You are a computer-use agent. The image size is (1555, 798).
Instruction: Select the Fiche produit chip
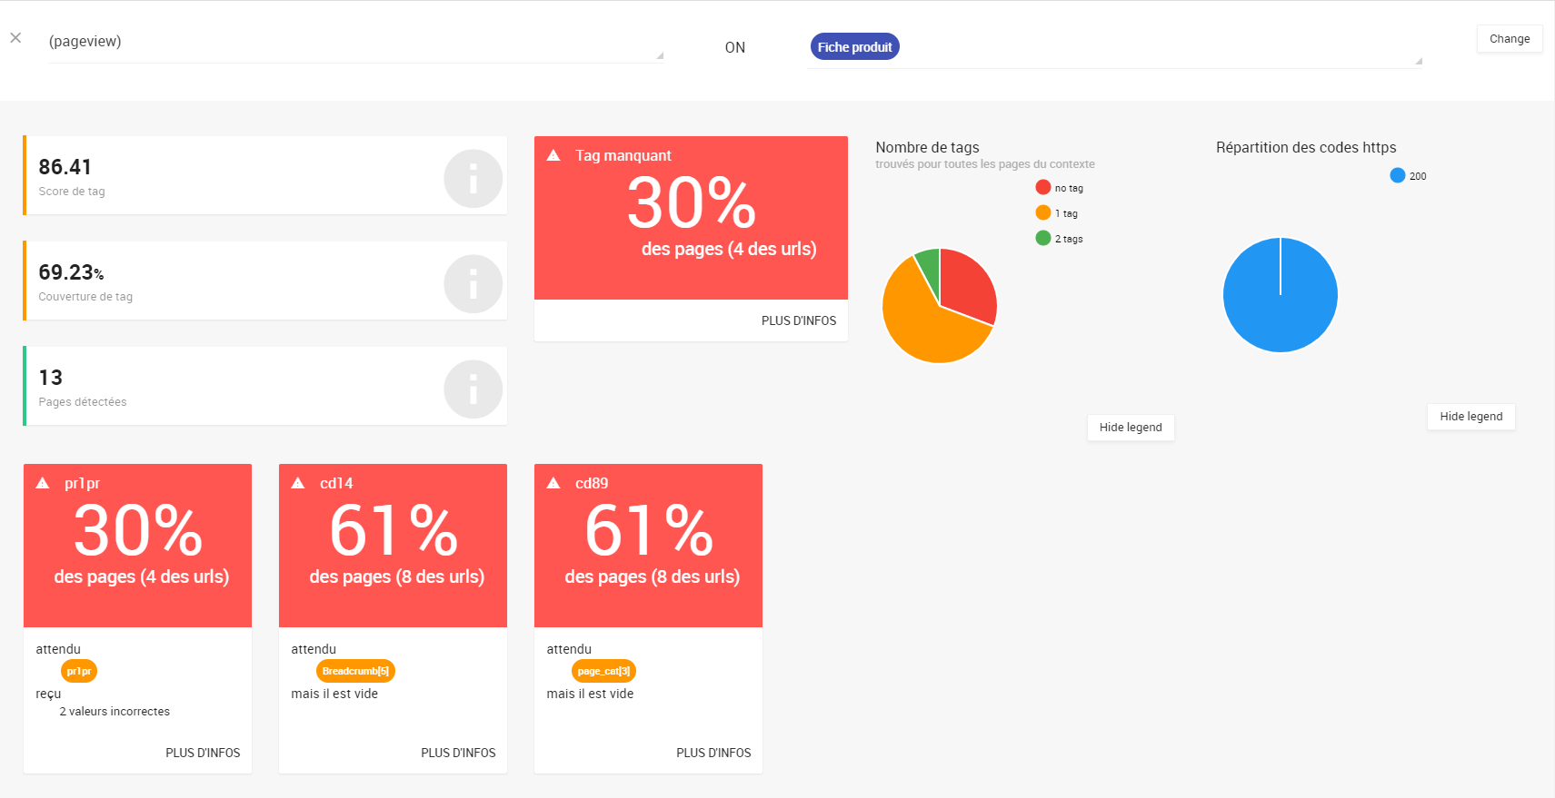click(x=854, y=47)
